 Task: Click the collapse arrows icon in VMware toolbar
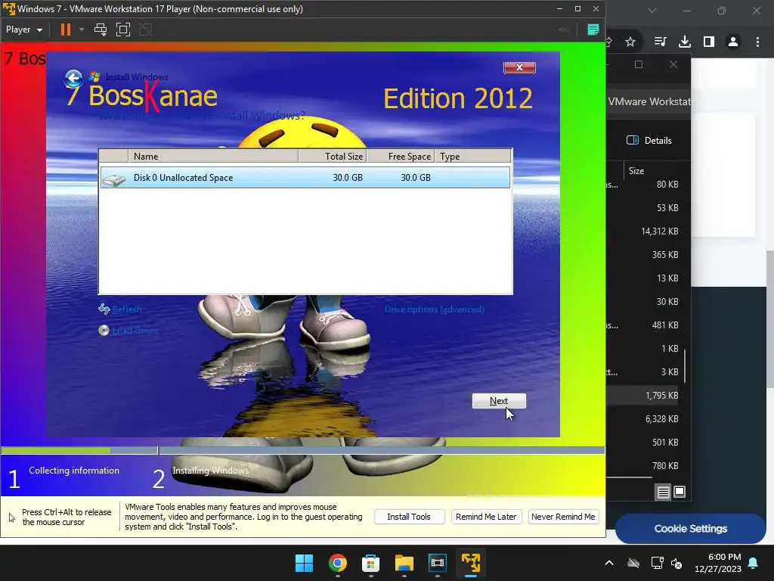click(563, 30)
